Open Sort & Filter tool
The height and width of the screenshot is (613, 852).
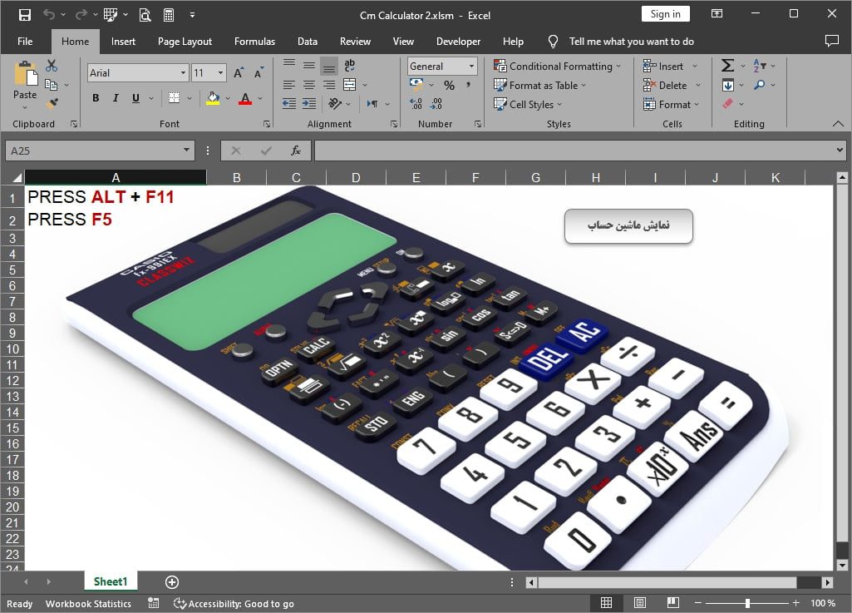pos(760,66)
